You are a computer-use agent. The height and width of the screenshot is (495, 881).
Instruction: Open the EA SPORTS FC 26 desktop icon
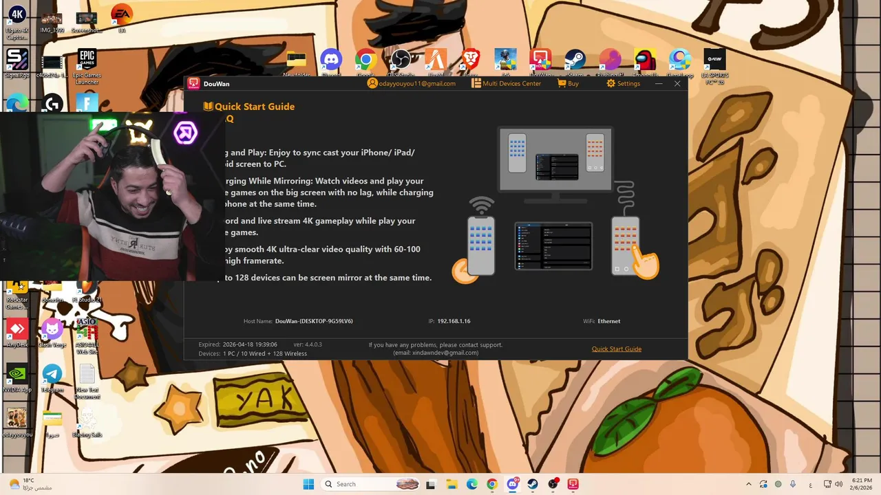click(x=714, y=66)
